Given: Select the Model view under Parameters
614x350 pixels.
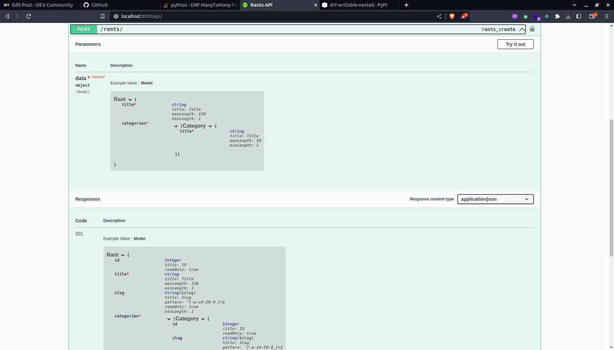Looking at the screenshot, I should coord(147,83).
